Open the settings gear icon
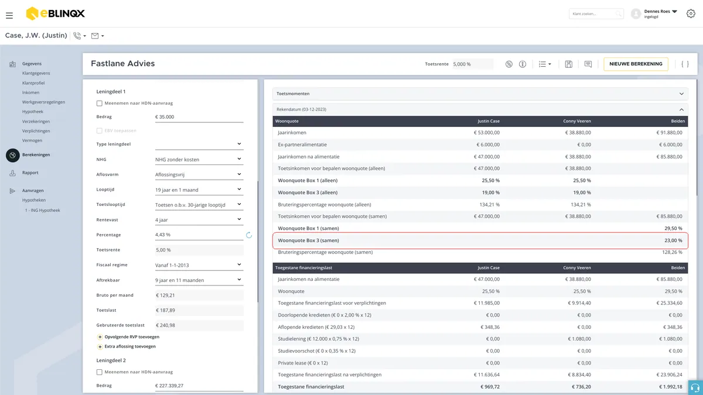The image size is (703, 395). (x=691, y=14)
